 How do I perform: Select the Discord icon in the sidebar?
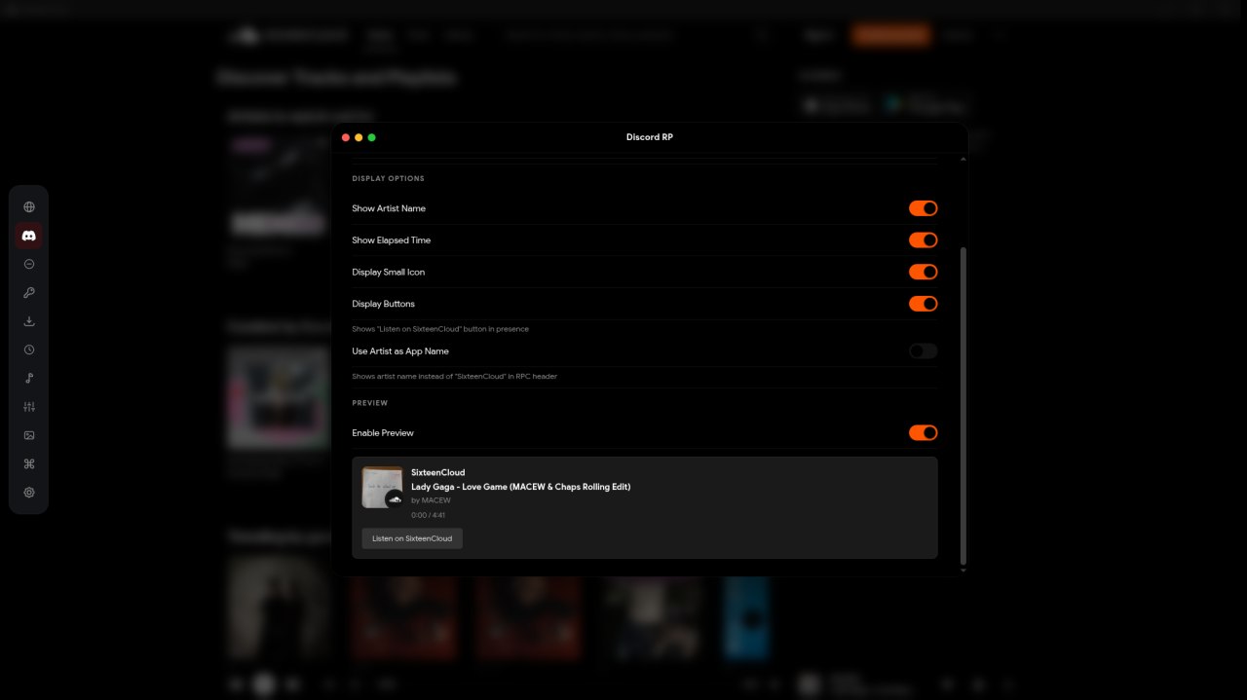tap(29, 236)
